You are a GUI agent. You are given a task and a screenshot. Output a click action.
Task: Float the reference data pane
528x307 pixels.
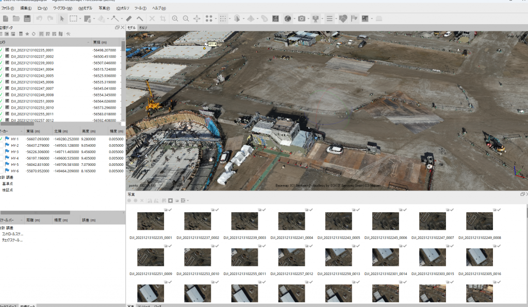click(x=117, y=28)
